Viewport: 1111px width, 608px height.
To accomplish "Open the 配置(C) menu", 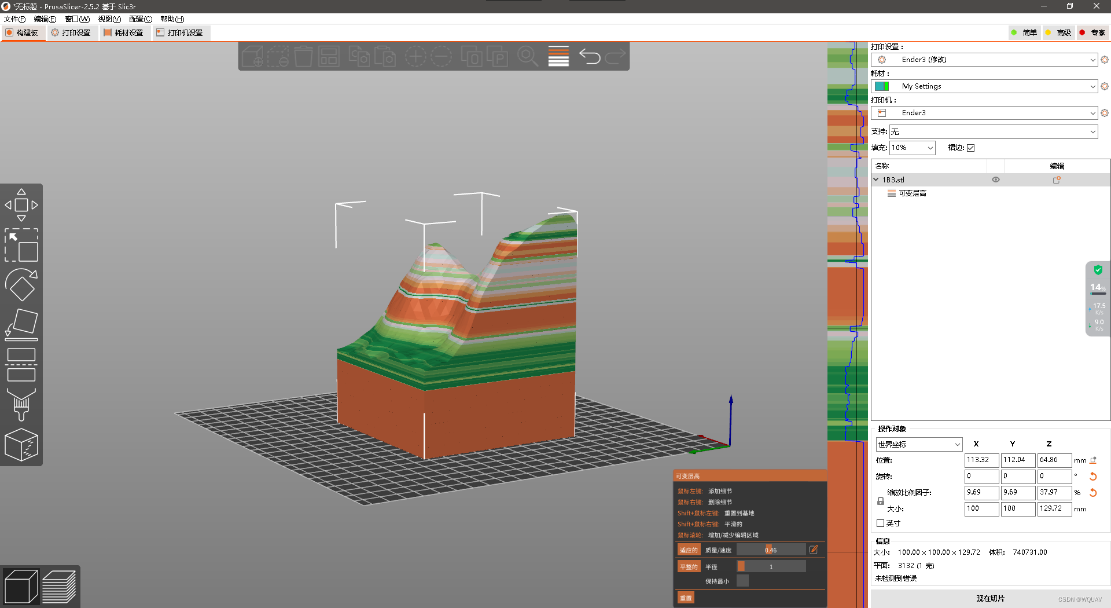I will tap(141, 19).
